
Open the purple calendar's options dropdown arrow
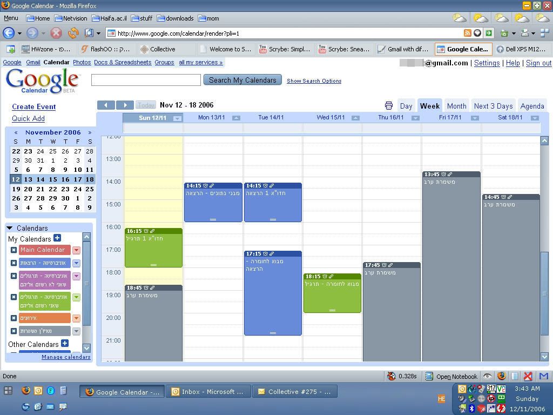coord(76,276)
